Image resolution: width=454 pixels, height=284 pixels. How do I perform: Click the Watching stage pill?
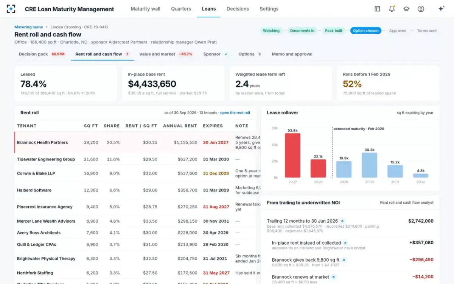click(271, 31)
